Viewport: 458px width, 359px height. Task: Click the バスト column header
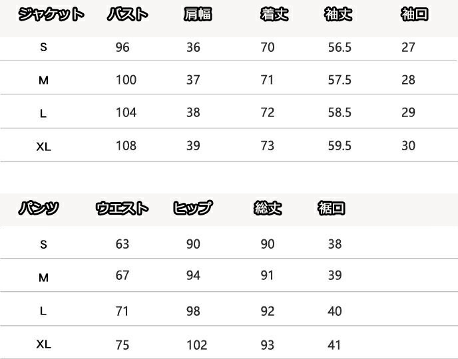(127, 15)
